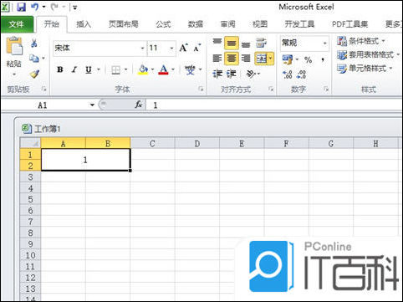403x302 pixels.
Task: Open the 公式 ribbon tab
Action: (x=163, y=24)
